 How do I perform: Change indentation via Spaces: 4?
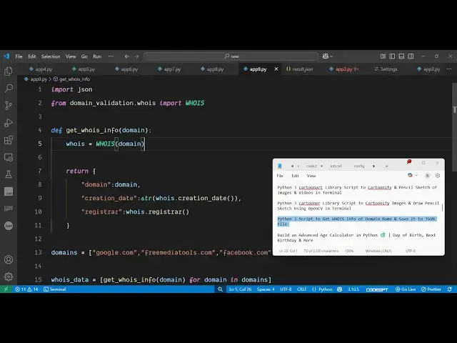click(x=266, y=289)
